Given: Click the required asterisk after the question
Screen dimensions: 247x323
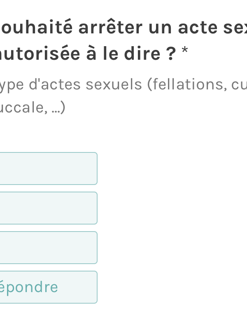Looking at the screenshot, I should pyautogui.click(x=185, y=52).
